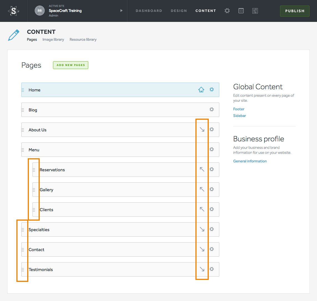Open settings gear for Blog page
Screen dimensions: 317x301
212,109
